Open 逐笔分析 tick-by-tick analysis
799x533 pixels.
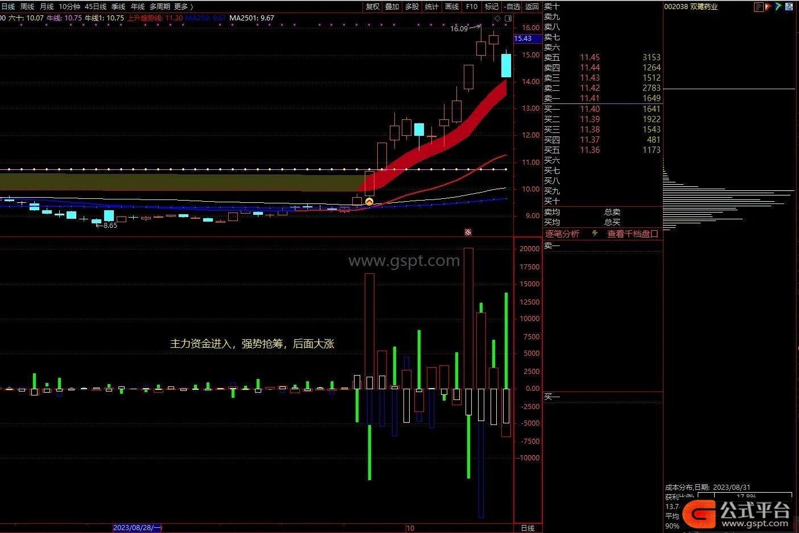tap(562, 234)
